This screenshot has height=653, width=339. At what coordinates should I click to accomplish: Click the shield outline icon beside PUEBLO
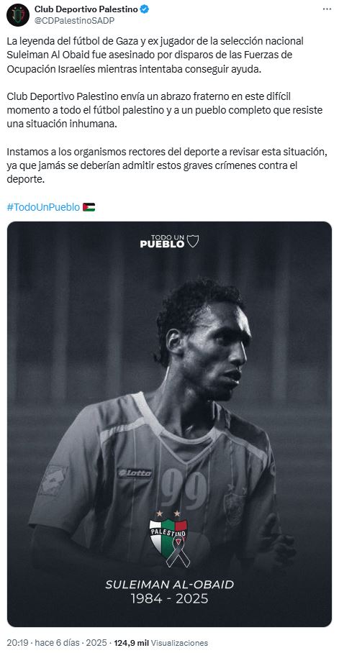pyautogui.click(x=193, y=241)
